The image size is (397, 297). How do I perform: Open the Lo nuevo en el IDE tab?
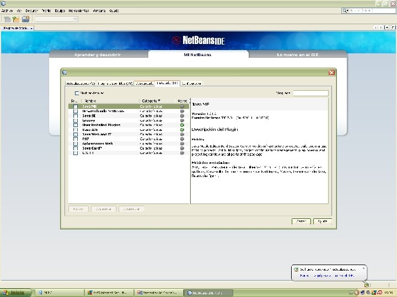coord(298,54)
